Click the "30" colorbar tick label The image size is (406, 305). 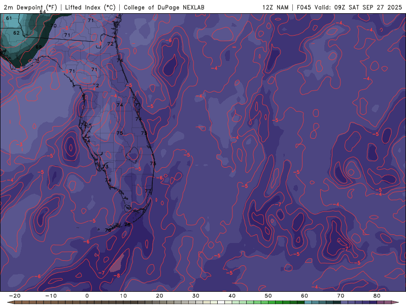(x=196, y=296)
